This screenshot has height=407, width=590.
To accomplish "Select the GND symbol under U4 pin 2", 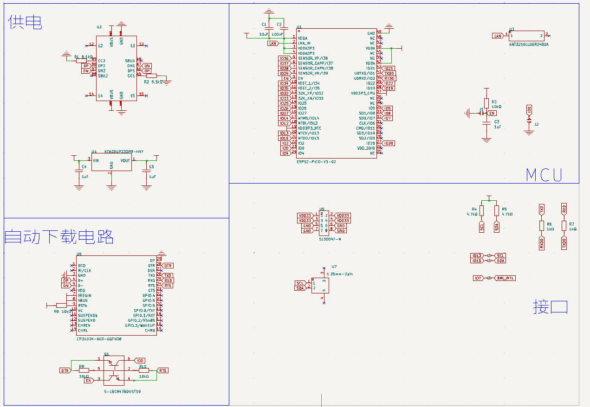I will pos(111,188).
